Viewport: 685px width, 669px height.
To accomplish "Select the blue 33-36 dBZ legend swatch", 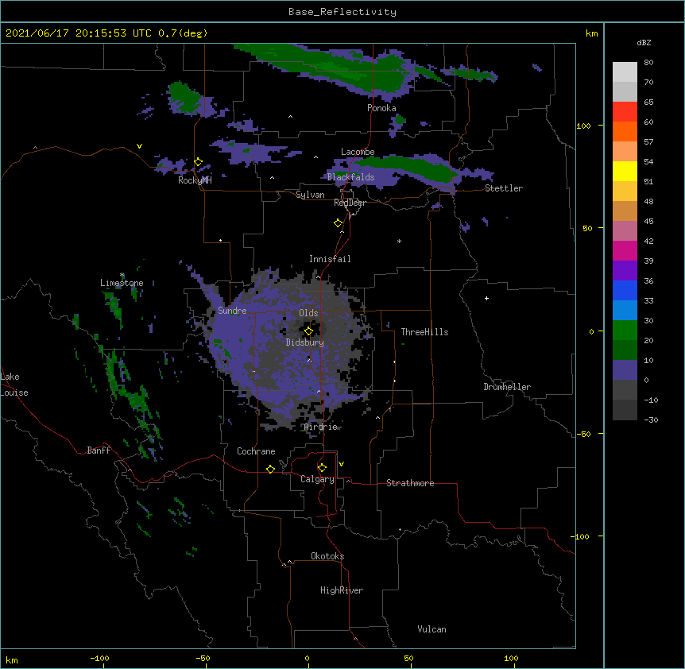I will pyautogui.click(x=625, y=290).
